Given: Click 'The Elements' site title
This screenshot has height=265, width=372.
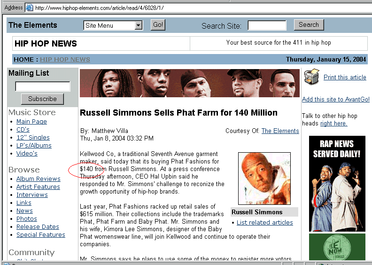Looking at the screenshot, I should [x=33, y=25].
